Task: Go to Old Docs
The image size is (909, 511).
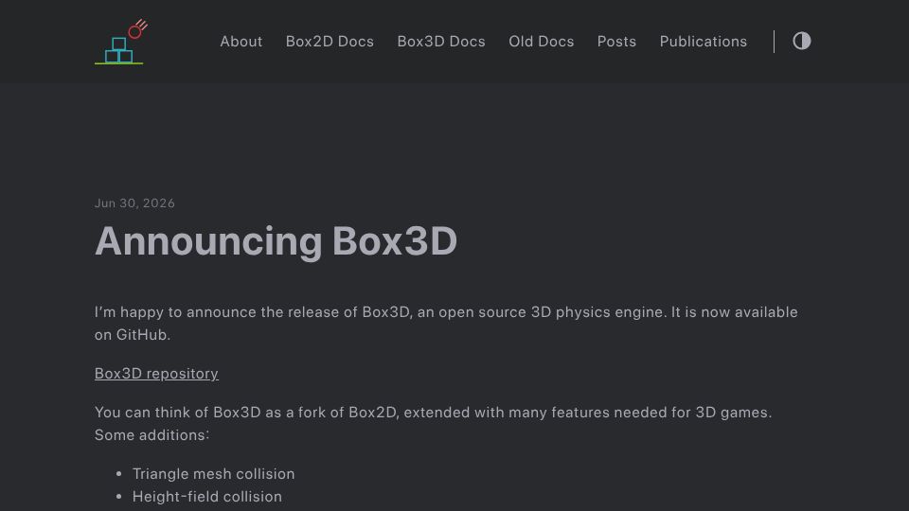Action: (542, 42)
